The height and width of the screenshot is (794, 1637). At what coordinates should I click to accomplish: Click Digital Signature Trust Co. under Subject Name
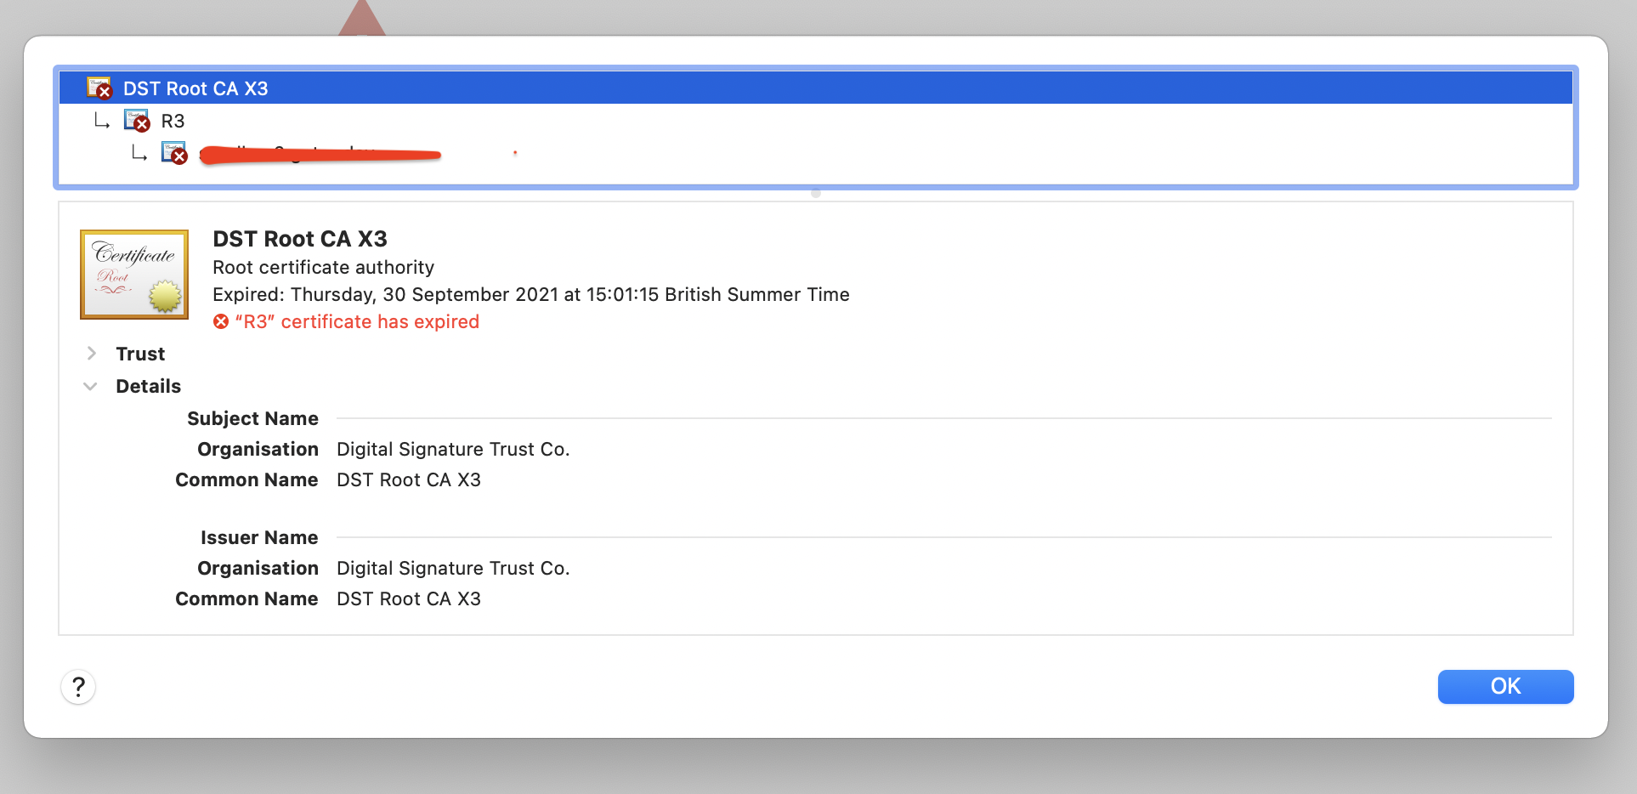(x=453, y=449)
